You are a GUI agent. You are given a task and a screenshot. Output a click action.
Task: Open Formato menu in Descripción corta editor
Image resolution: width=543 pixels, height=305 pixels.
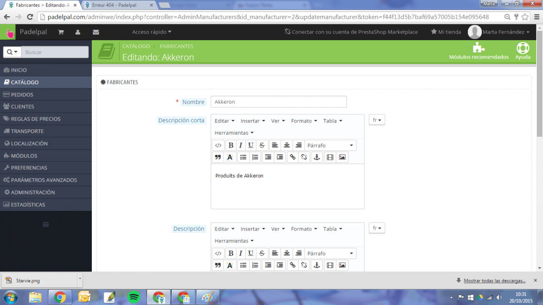(x=304, y=121)
